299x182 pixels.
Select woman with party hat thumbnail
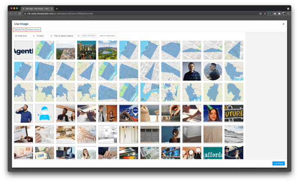point(213,113)
